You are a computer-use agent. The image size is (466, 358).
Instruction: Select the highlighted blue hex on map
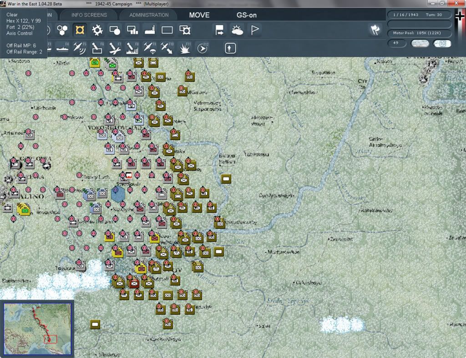coord(118,194)
